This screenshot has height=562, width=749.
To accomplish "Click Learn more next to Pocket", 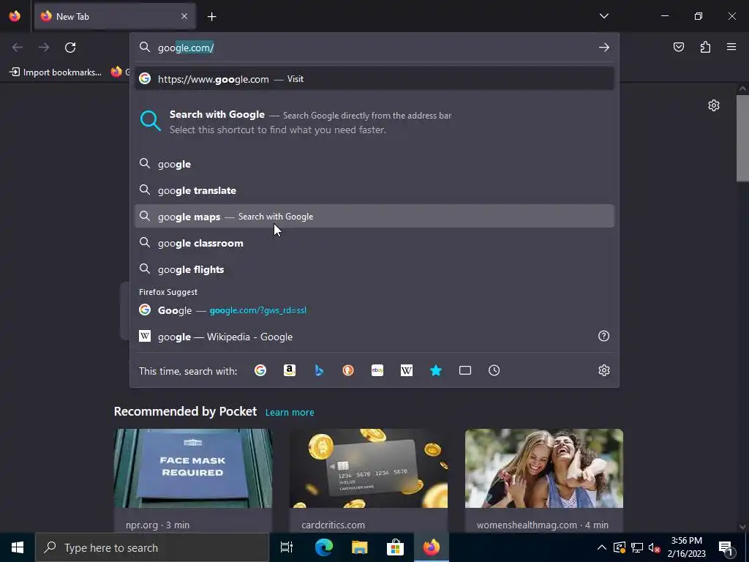I will [290, 412].
